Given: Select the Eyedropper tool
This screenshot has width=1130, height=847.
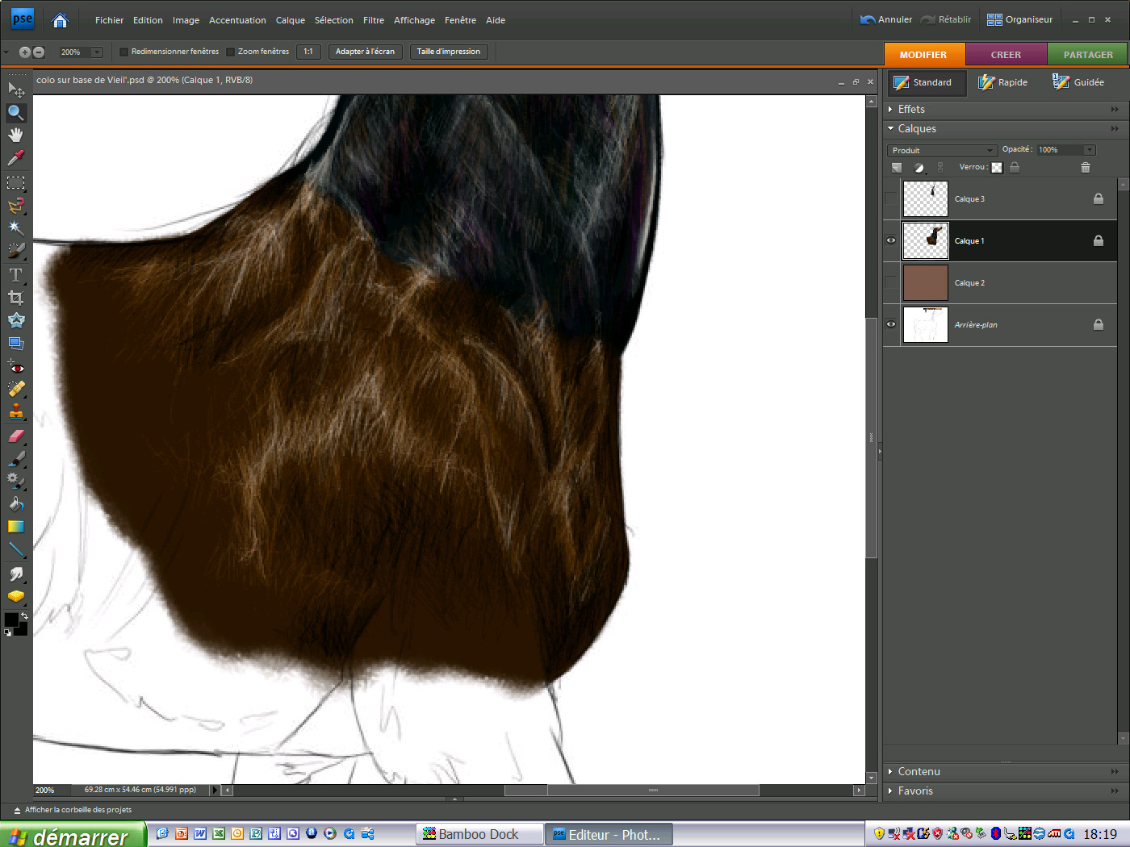Looking at the screenshot, I should coord(15,157).
